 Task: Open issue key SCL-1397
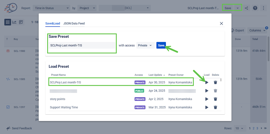[19, 107]
